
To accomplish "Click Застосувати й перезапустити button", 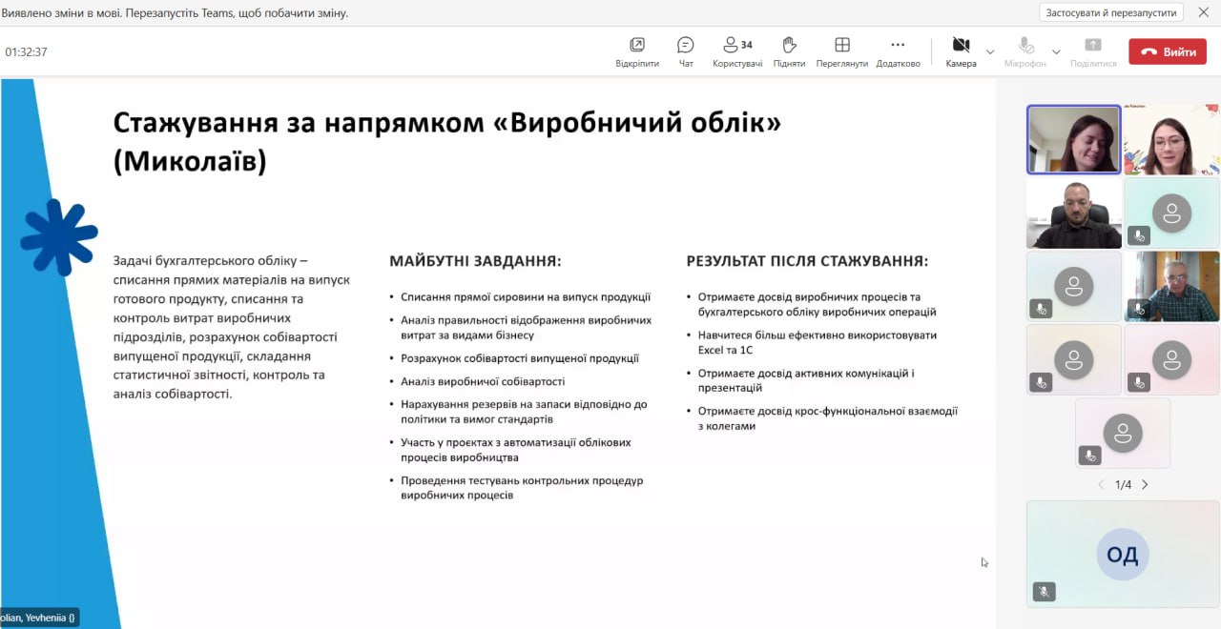I will (1111, 12).
